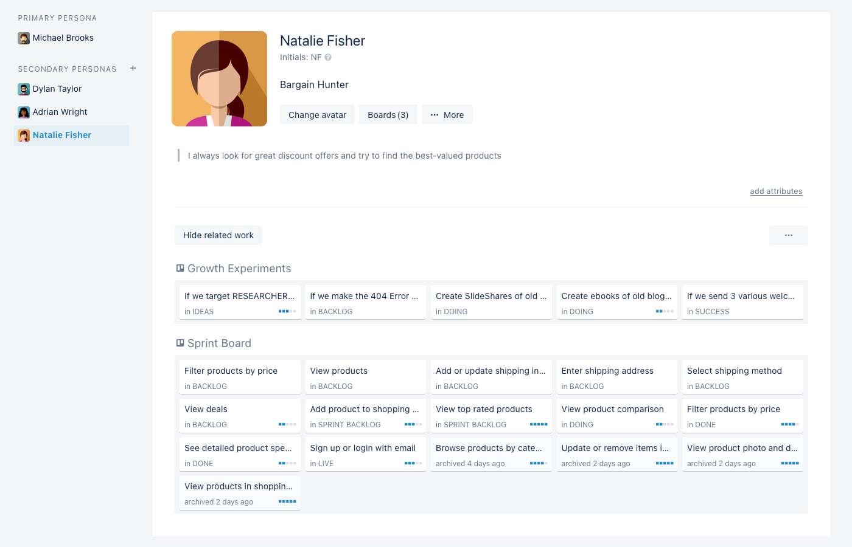Click progress dots on 'View deals' card
This screenshot has width=852, height=547.
click(287, 424)
